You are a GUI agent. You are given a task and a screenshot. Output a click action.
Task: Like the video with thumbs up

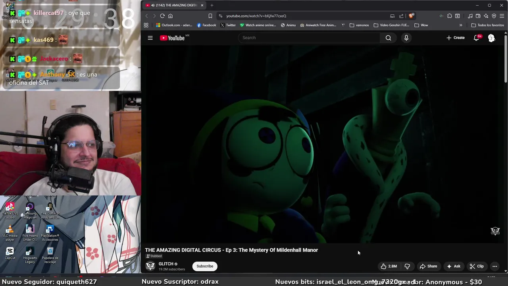pyautogui.click(x=389, y=266)
